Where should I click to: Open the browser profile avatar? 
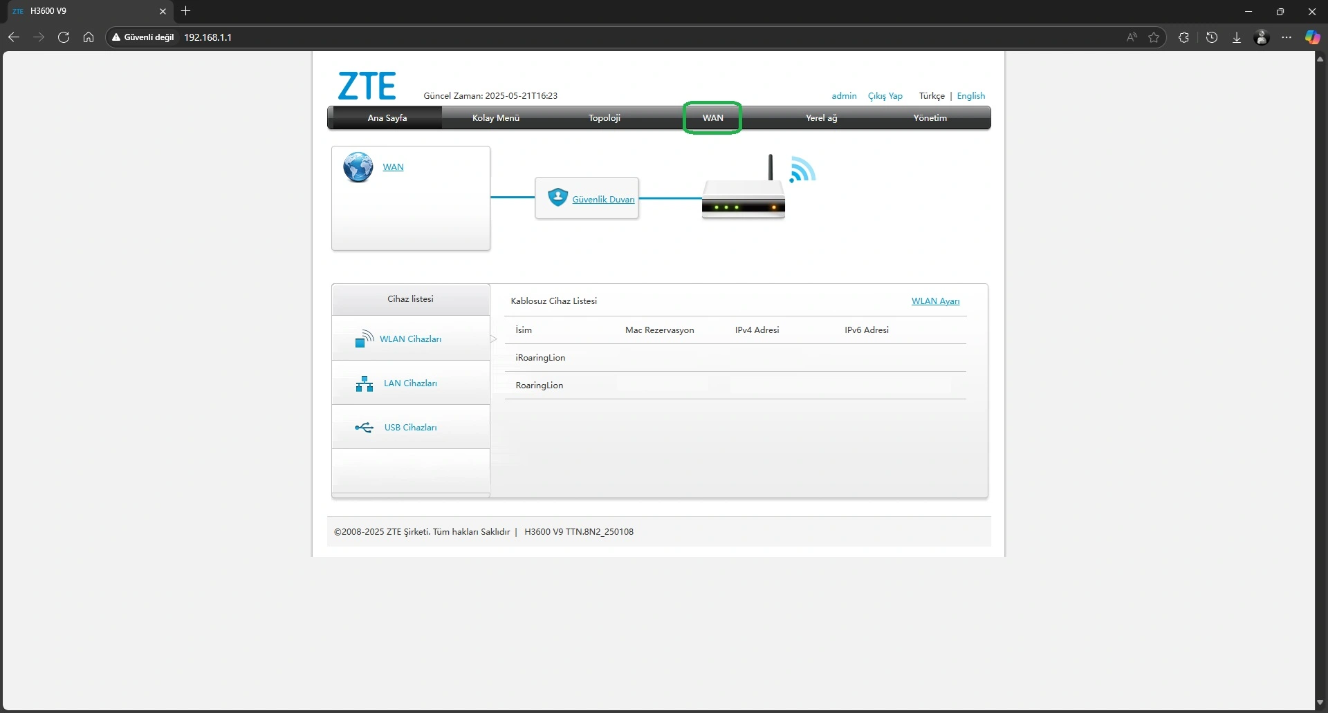(1262, 37)
